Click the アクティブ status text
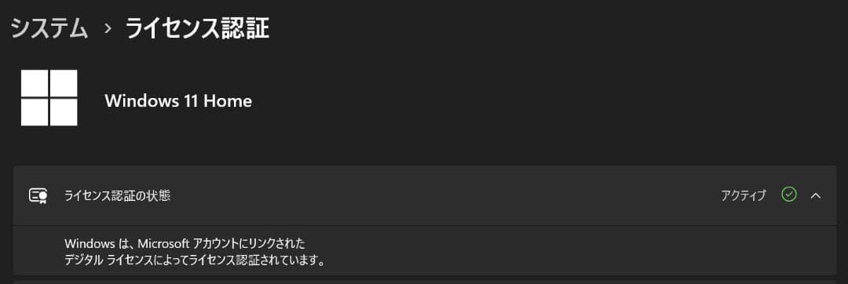 point(744,195)
